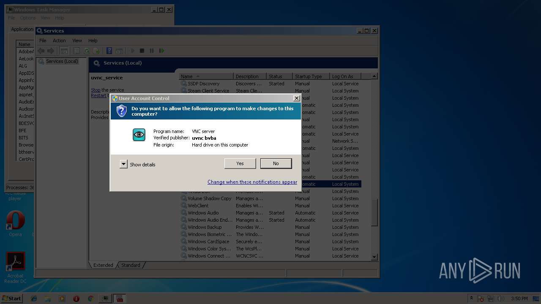Viewport: 541px width, 304px height.
Task: Click Refresh icon in Services toolbar
Action: point(87,51)
